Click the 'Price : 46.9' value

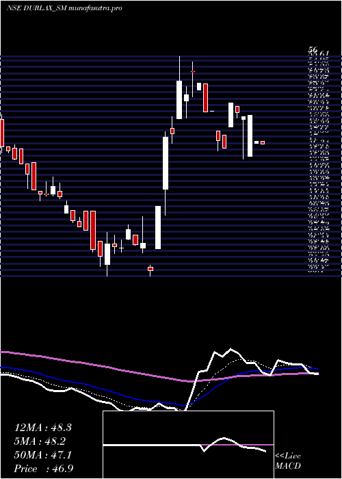(43, 469)
